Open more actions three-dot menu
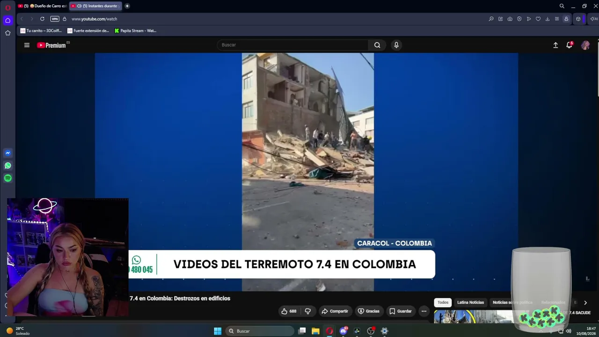This screenshot has width=599, height=337. 424,311
